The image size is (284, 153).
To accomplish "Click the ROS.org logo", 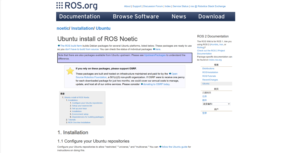I will pos(77,6).
